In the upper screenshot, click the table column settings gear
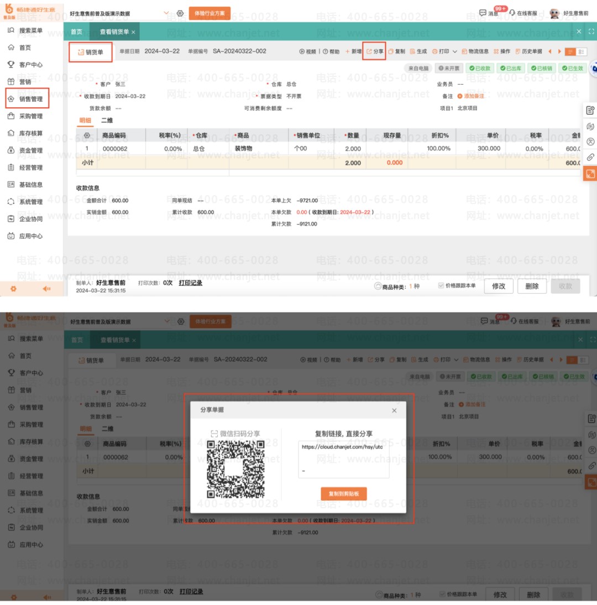This screenshot has height=605, width=597. (x=87, y=135)
